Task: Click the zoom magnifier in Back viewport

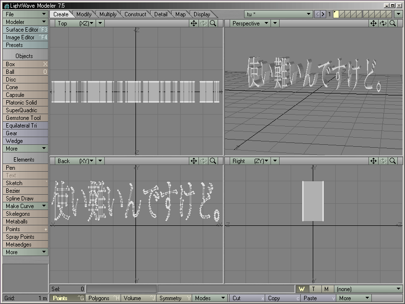Action: (213, 161)
